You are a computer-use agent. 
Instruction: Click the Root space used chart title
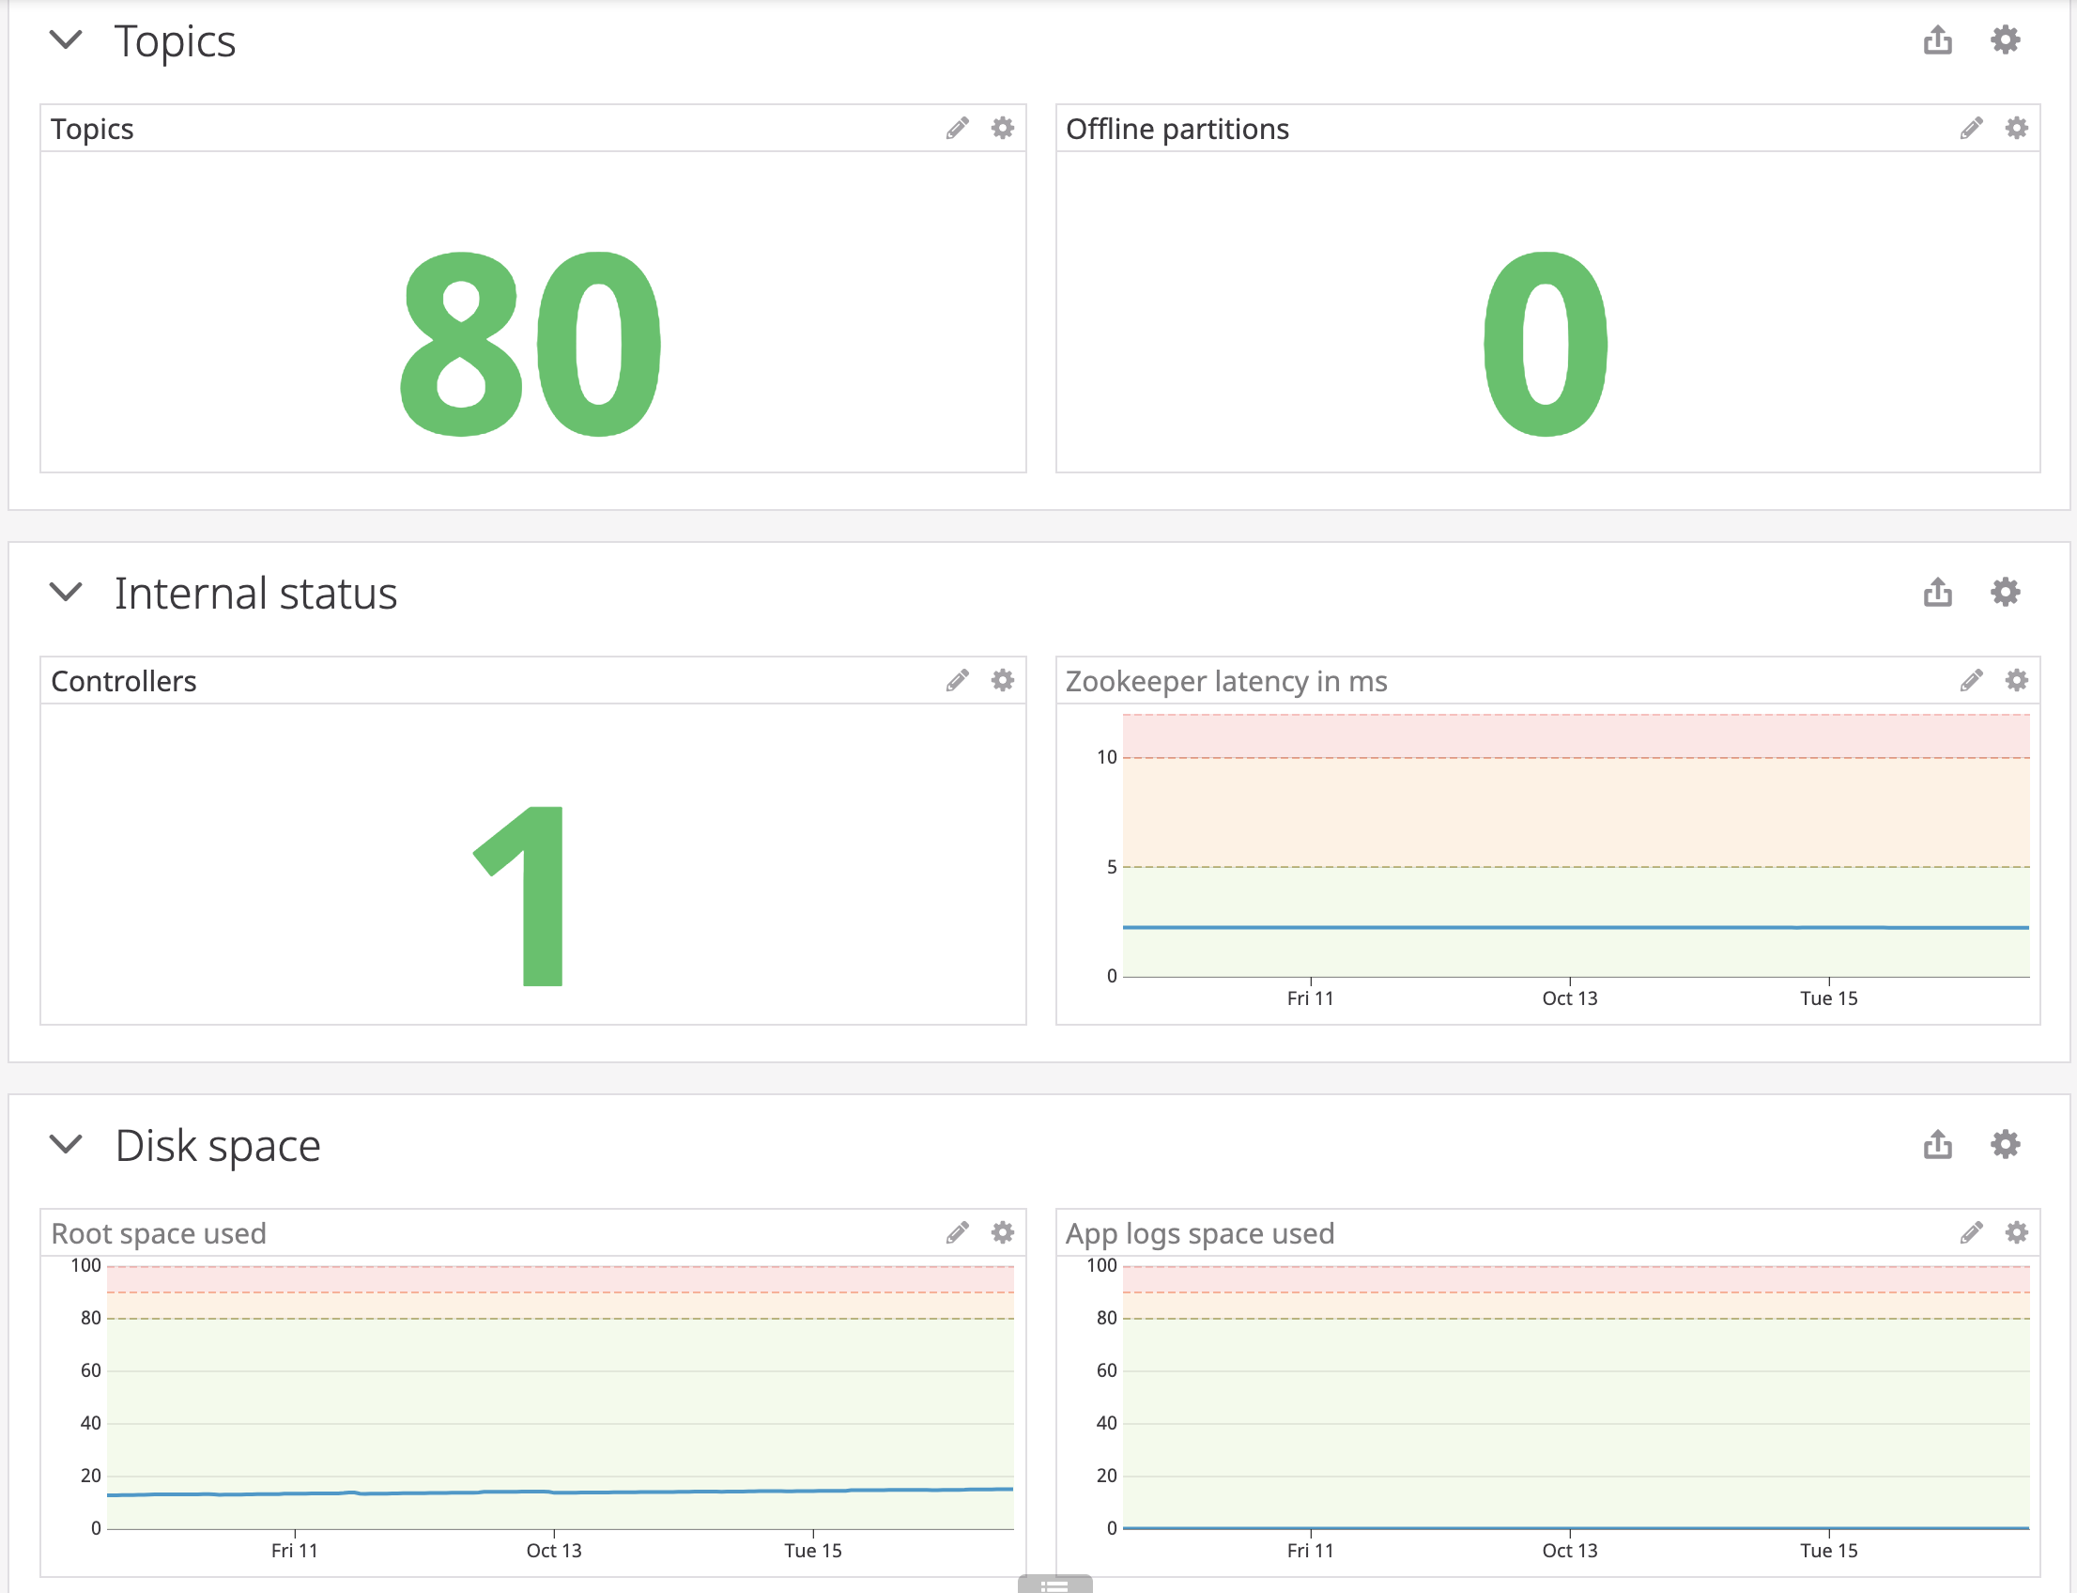159,1232
